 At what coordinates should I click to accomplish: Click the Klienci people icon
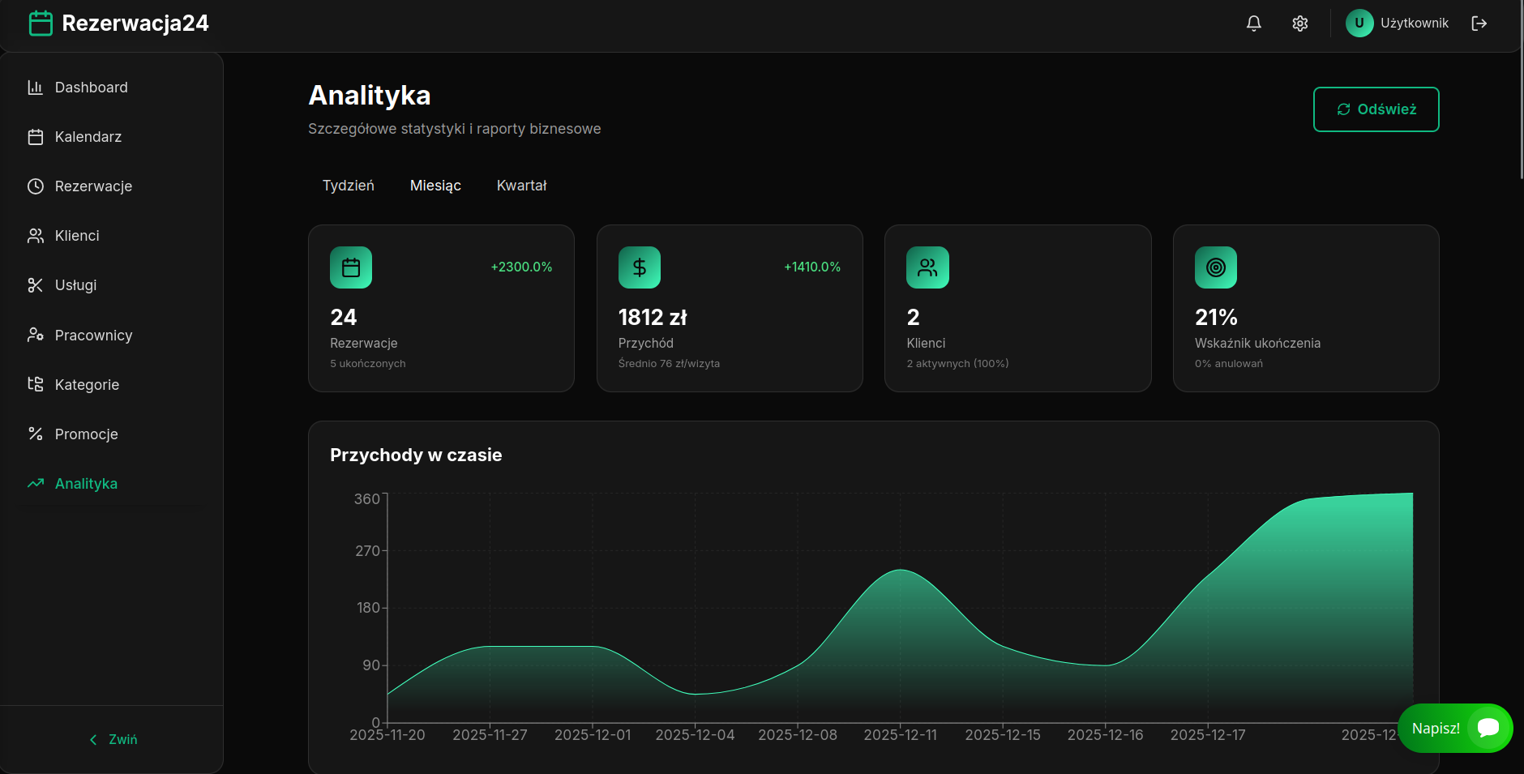[x=36, y=235]
